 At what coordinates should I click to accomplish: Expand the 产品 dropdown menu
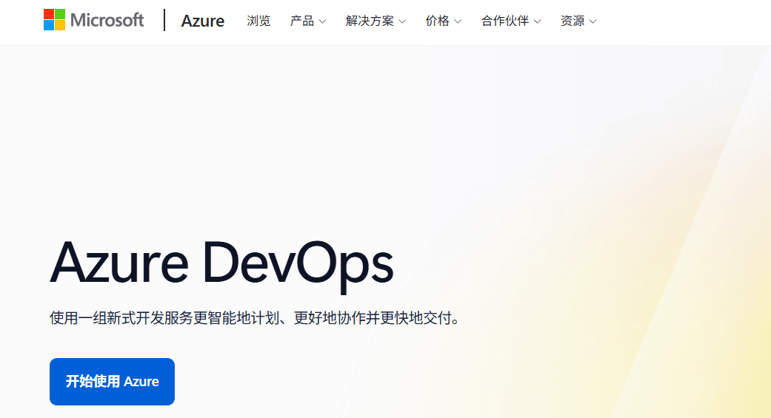pos(308,21)
